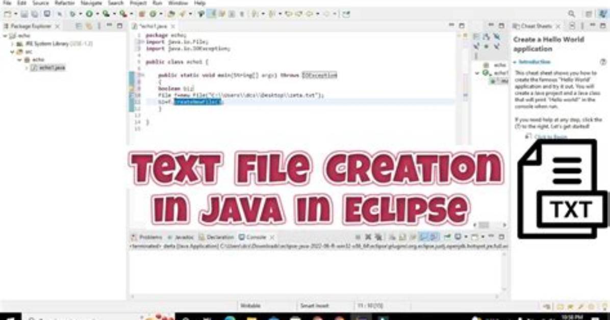Click IOException in throws clause
Screen dimensions: 610x320
pyautogui.click(x=319, y=75)
